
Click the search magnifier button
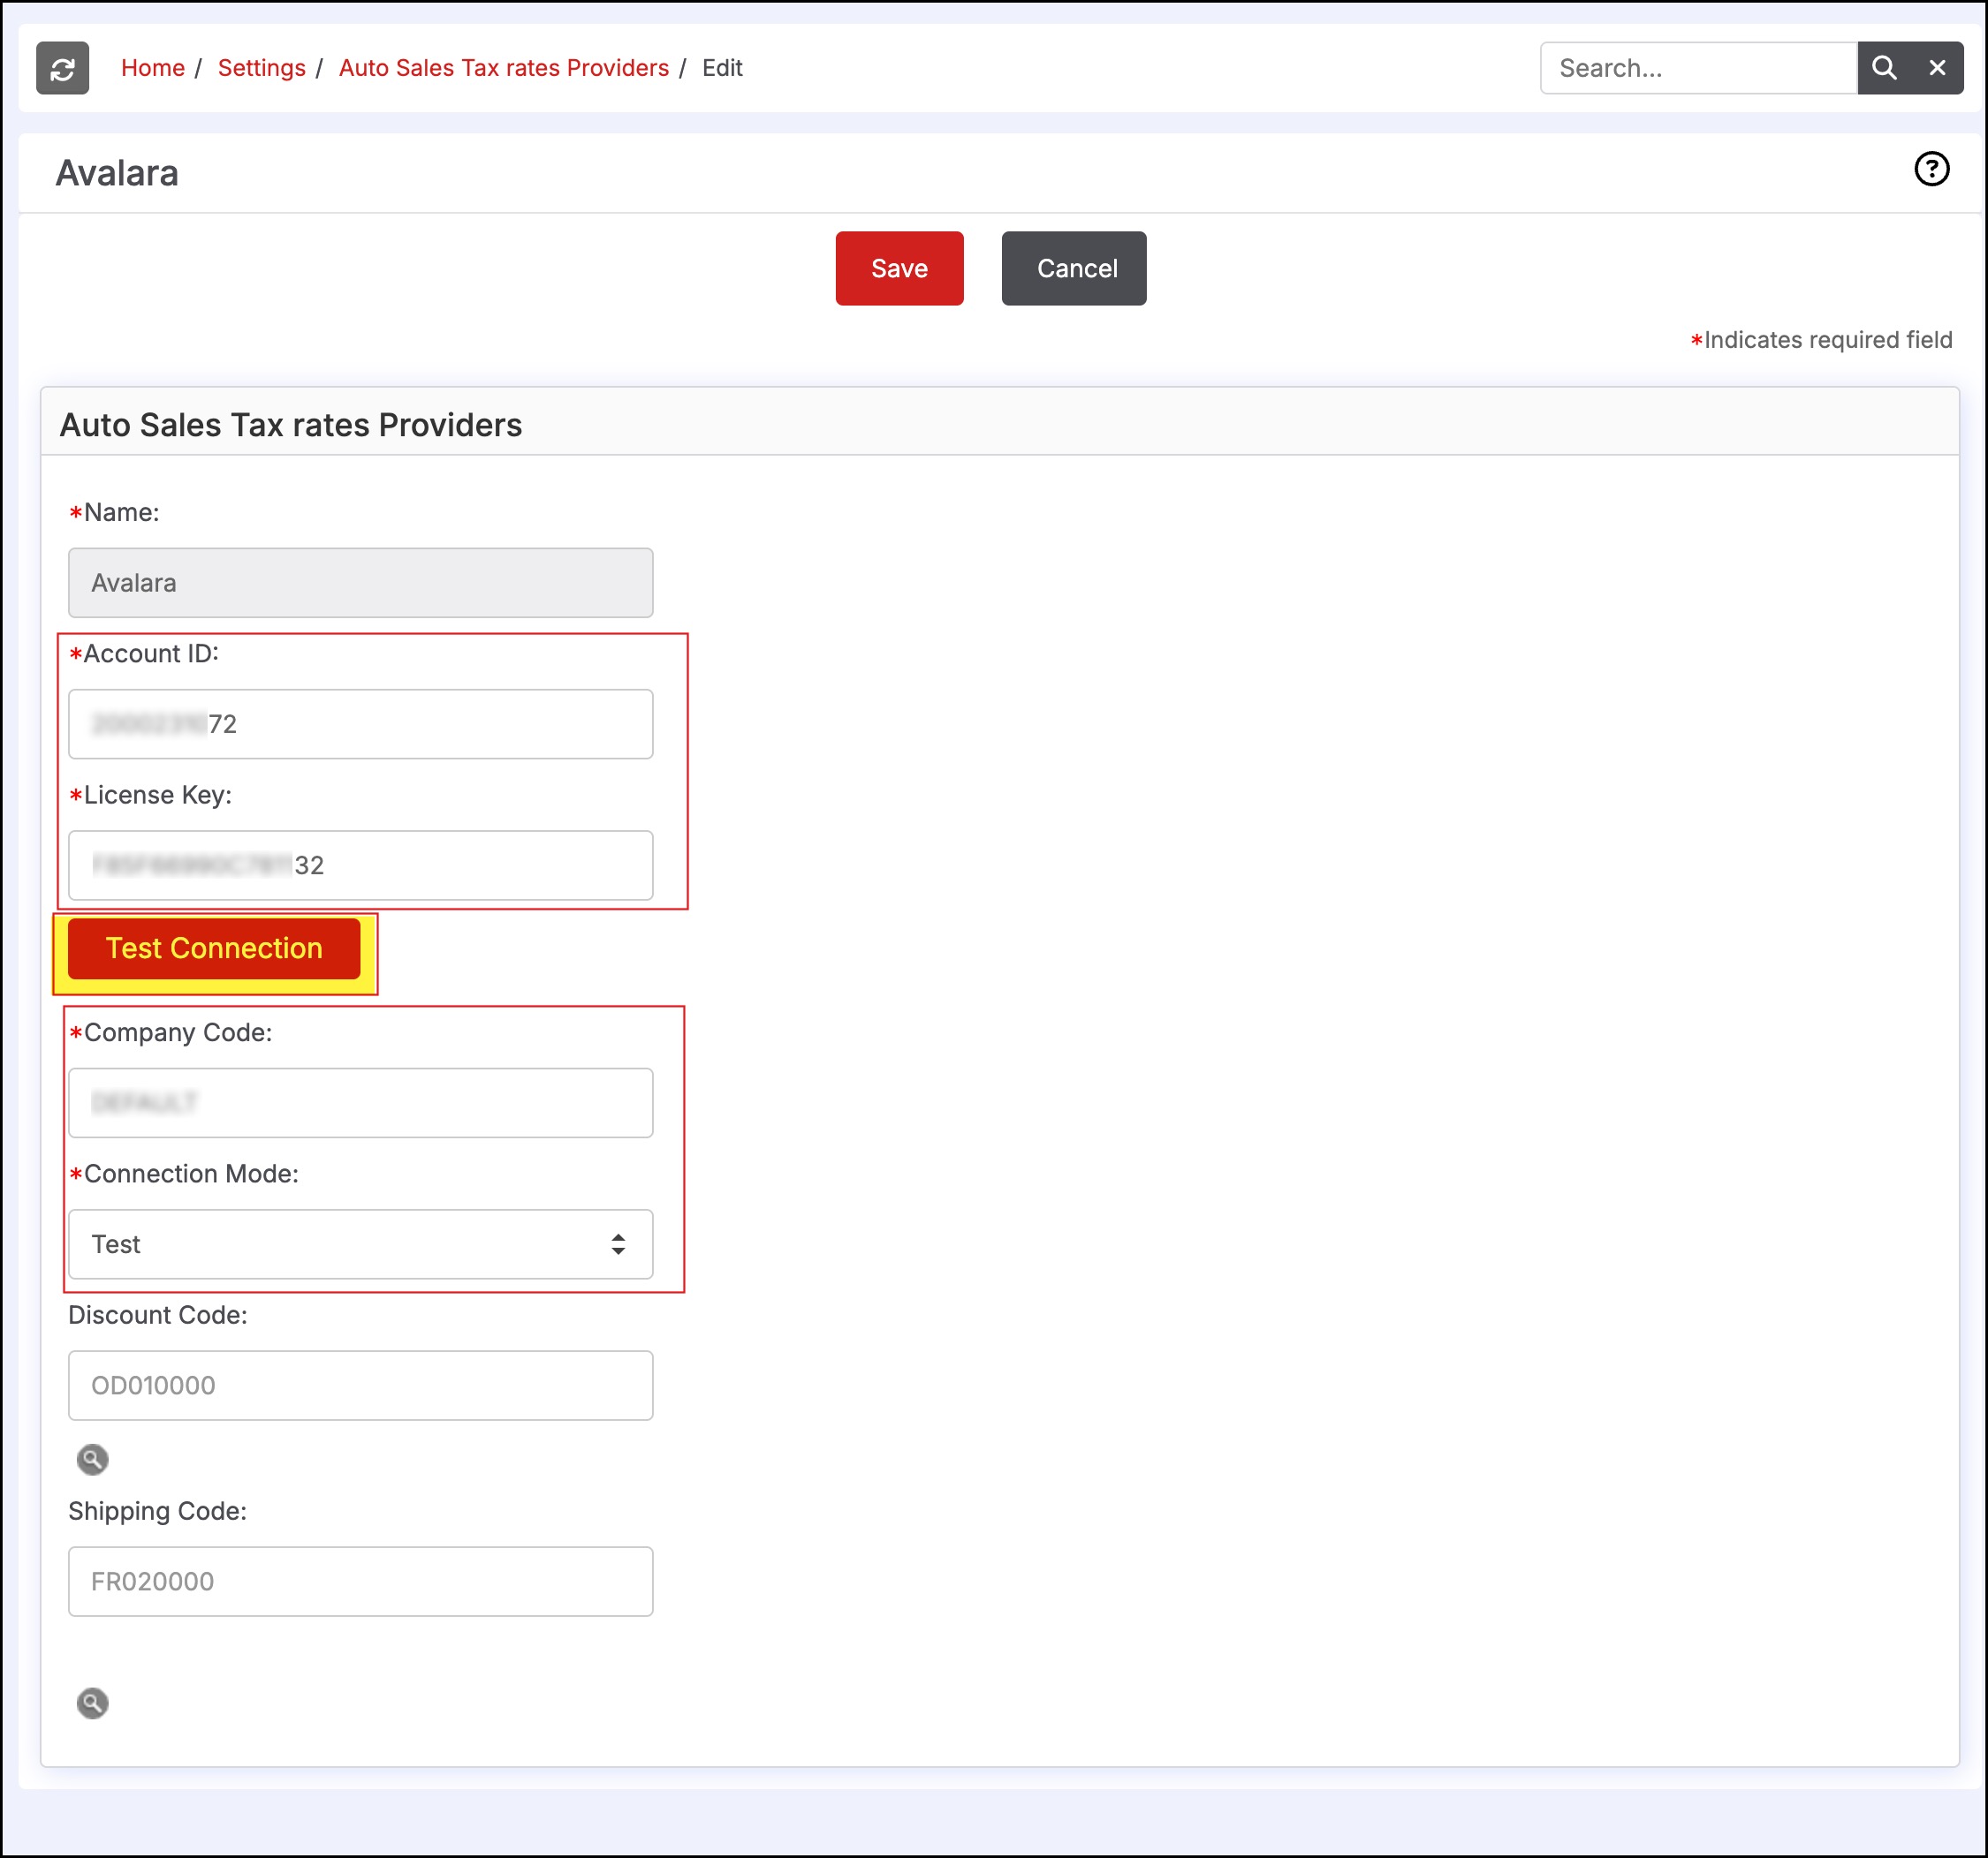pos(1883,68)
